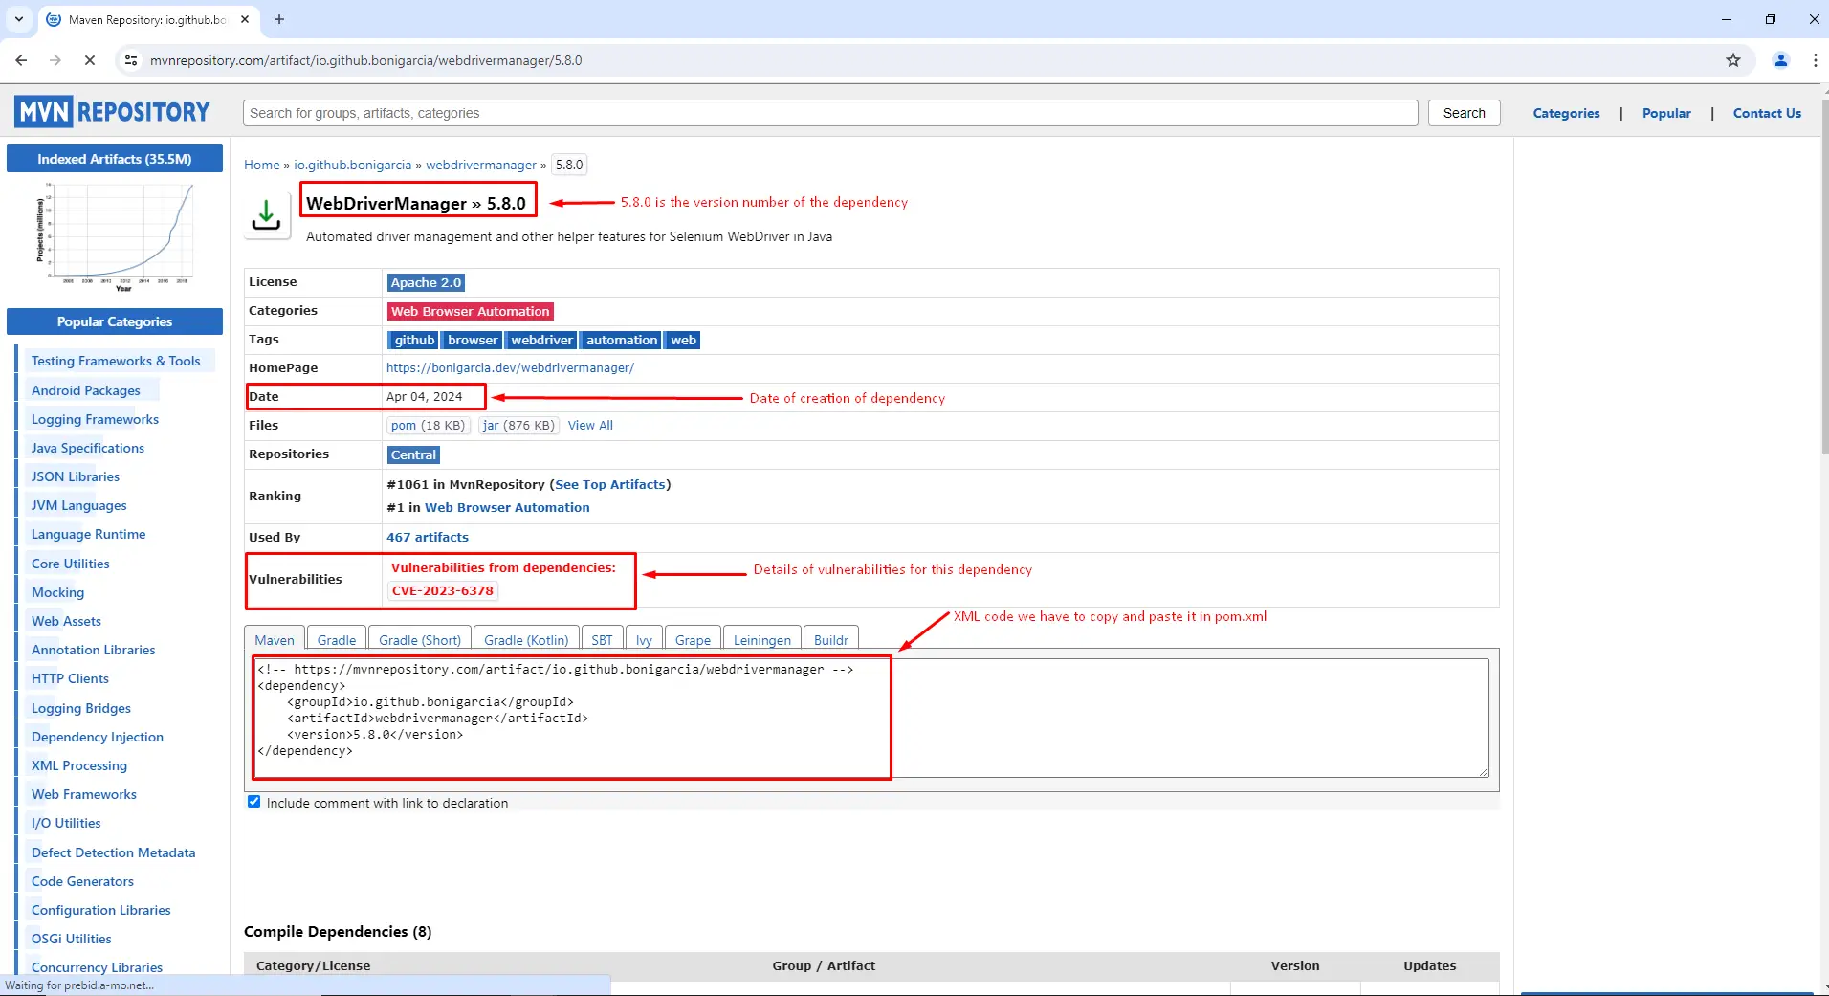Select the Gradle (Kotlin) tab
Image resolution: width=1829 pixels, height=996 pixels.
(526, 640)
